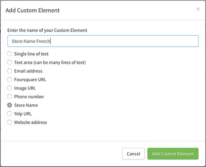Click the 'Yelp URL' label text
The height and width of the screenshot is (167, 206).
23,114
